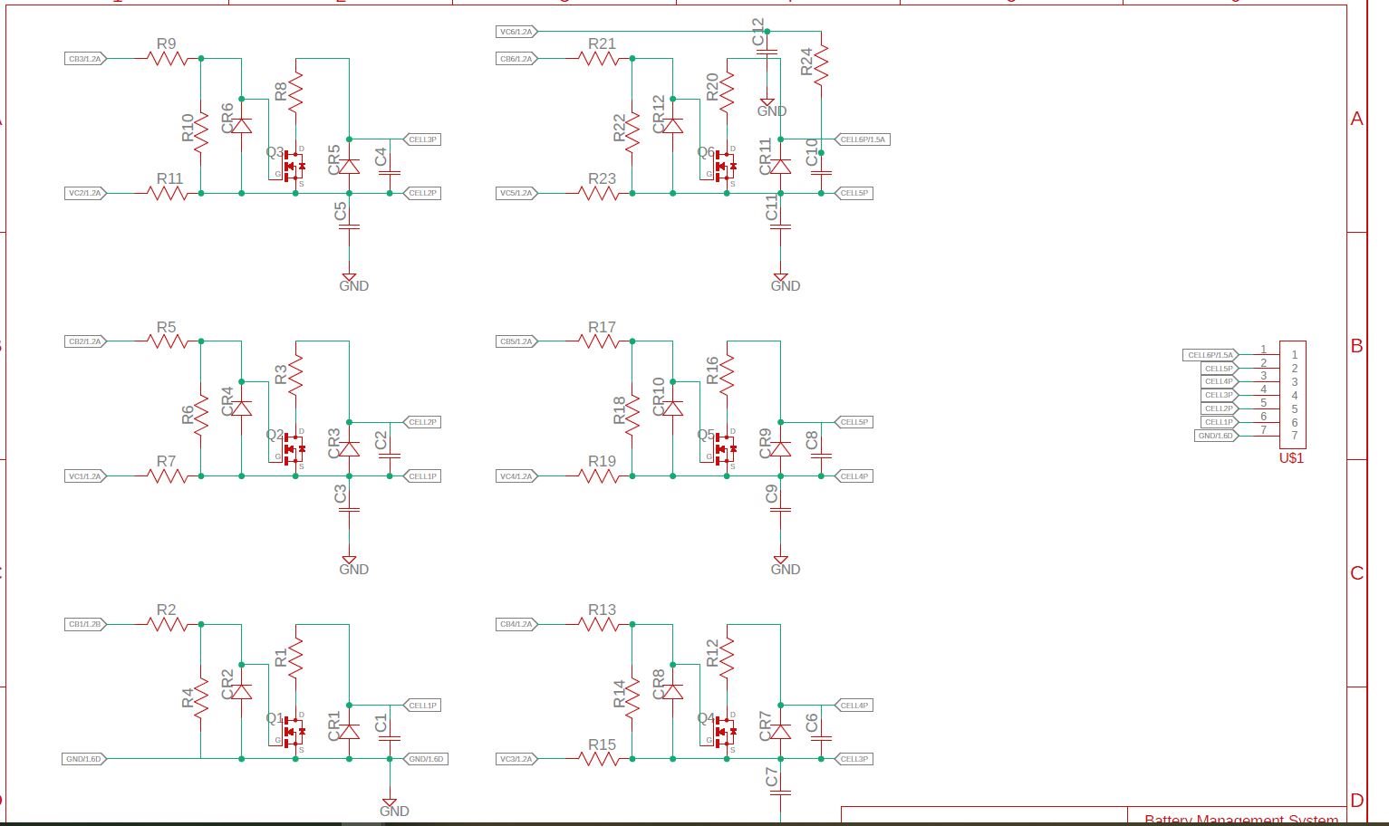Click the U$1 reference designator text
Viewport: 1389px width, 826px height.
[x=1291, y=458]
